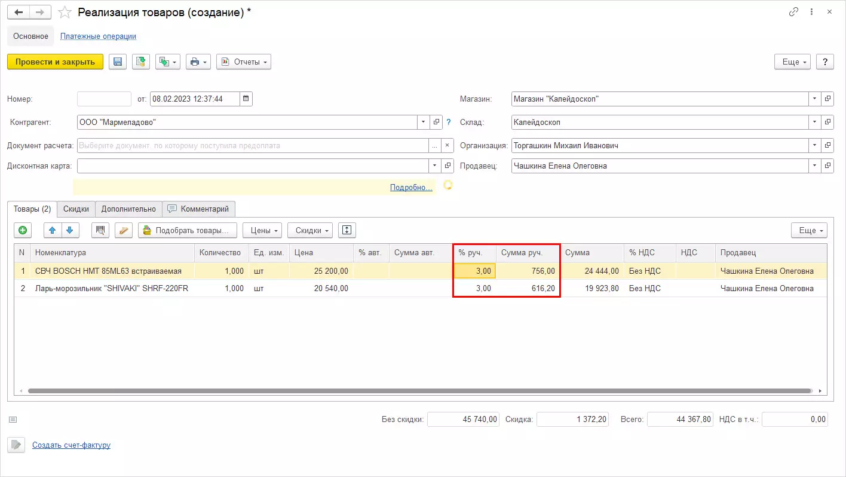Click the save document floppy disk icon
846x477 pixels.
click(x=118, y=62)
